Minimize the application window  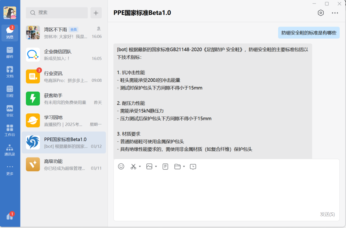click(x=314, y=4)
